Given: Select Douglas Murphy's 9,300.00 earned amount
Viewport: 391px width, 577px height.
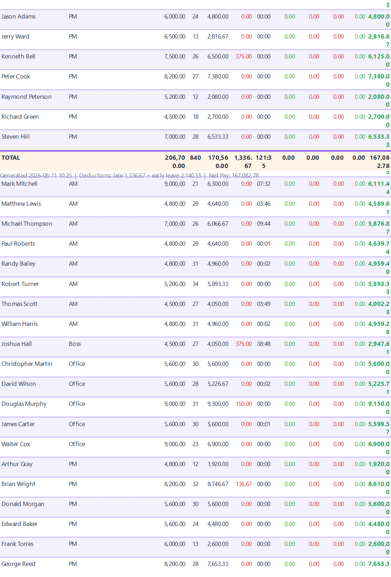Looking at the screenshot, I should pos(218,404).
